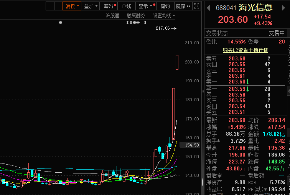The height and width of the screenshot is (195, 290).
Task: Open the 叠加 overlay dropdown
Action: pyautogui.click(x=91, y=6)
